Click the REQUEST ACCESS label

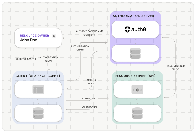coord(26,59)
